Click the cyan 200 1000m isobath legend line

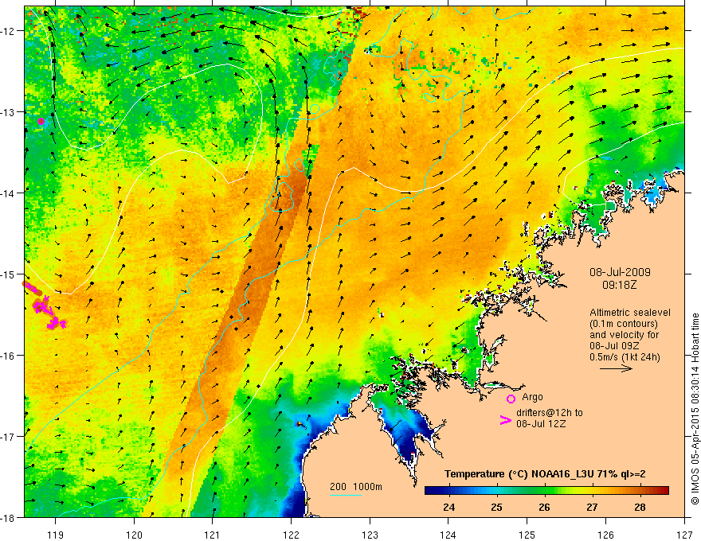[345, 495]
